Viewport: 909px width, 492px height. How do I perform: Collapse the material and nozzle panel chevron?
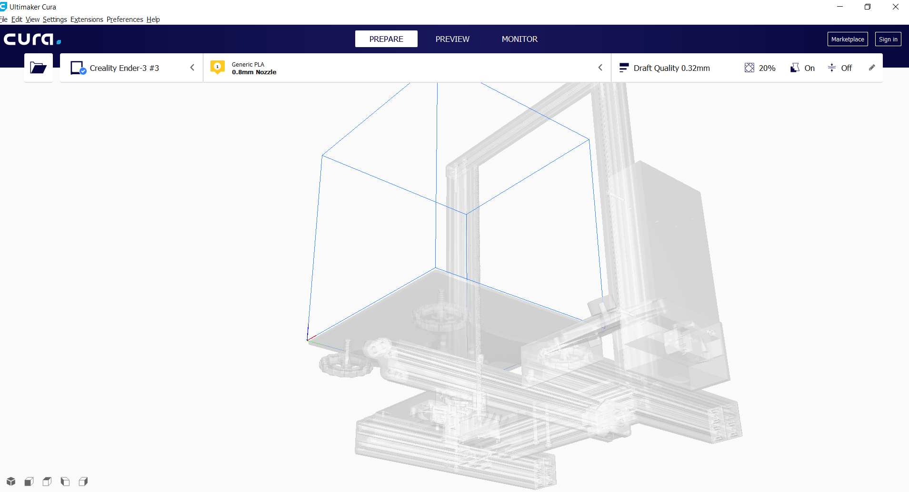[600, 68]
